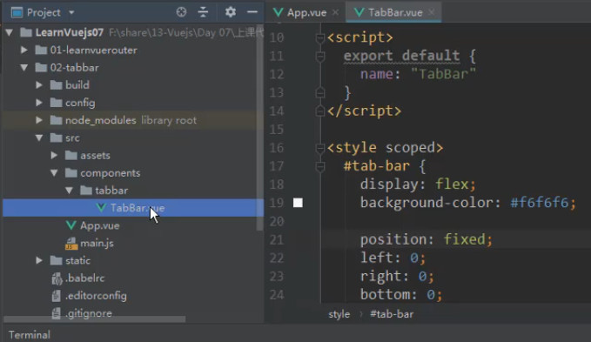Select the .editorconfig file
The height and width of the screenshot is (342, 591).
[96, 296]
